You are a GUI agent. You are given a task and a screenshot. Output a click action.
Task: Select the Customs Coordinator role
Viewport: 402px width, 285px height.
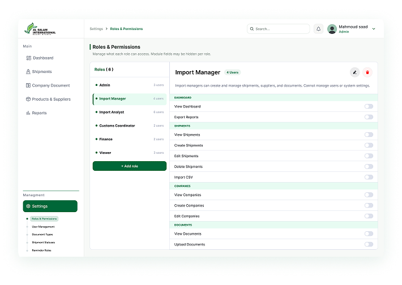point(130,126)
